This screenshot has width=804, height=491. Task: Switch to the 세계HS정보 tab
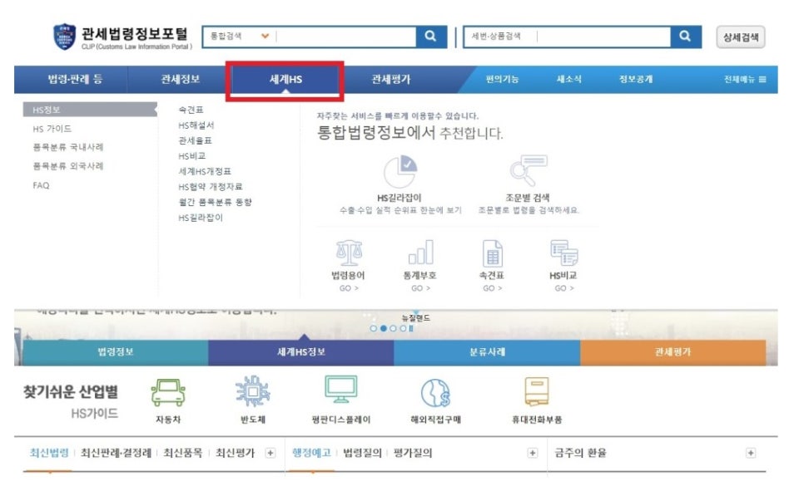point(301,352)
